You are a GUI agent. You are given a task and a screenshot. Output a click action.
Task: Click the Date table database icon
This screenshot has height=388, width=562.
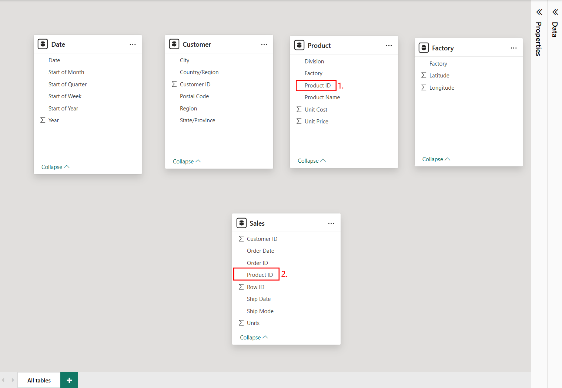coord(43,44)
